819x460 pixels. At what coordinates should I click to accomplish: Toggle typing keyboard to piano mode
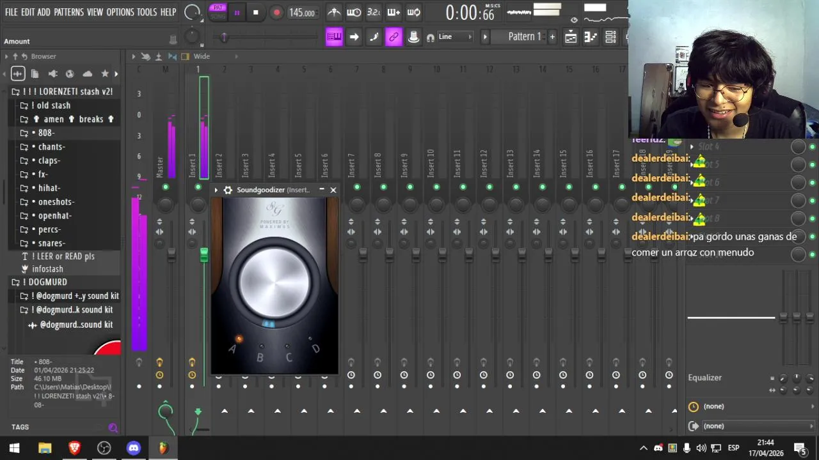[334, 37]
